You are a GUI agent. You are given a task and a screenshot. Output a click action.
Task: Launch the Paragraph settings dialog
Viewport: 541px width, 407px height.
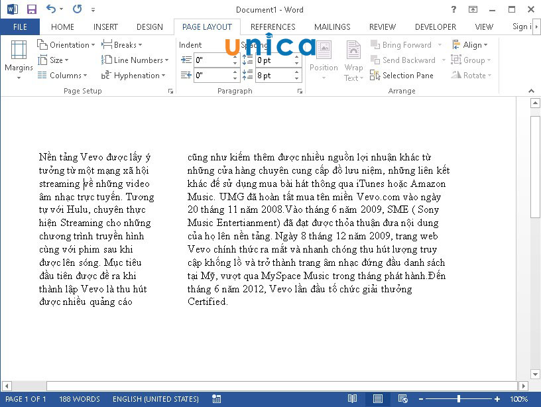(x=300, y=91)
